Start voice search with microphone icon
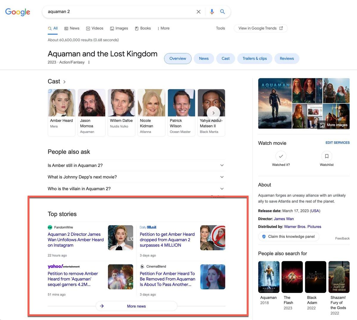The width and height of the screenshot is (357, 320). [212, 12]
